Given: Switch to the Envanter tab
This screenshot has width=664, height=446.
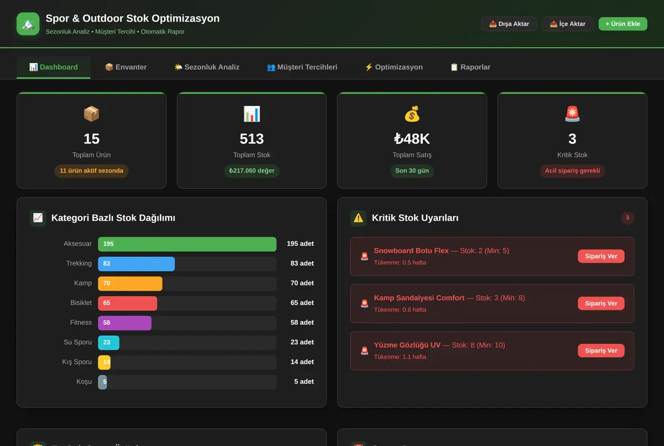Looking at the screenshot, I should [x=126, y=67].
